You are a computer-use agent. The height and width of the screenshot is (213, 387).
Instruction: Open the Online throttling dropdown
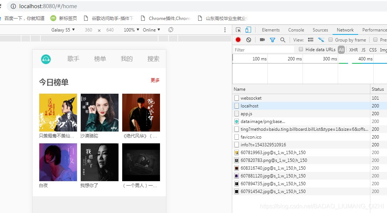[x=151, y=30]
